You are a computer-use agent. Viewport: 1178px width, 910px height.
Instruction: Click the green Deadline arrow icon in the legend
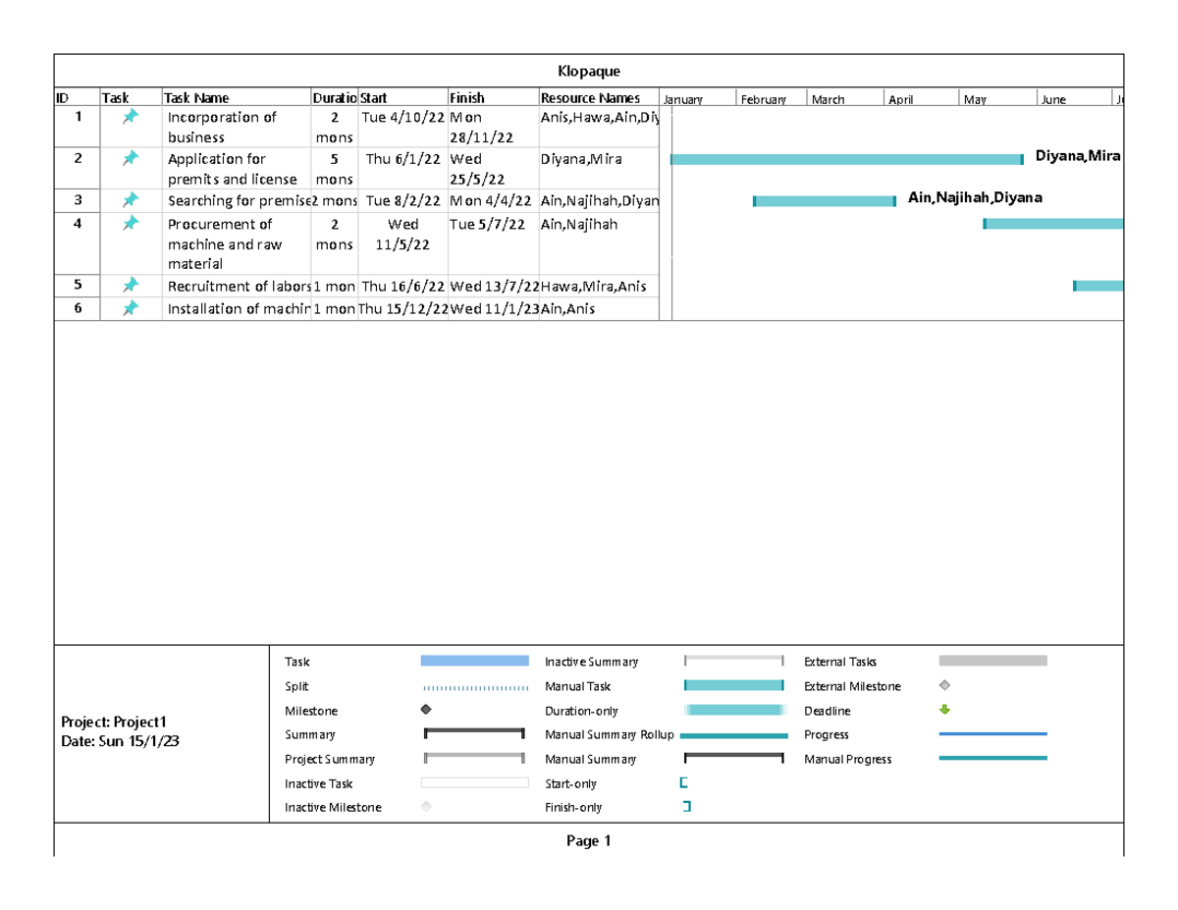click(x=944, y=711)
